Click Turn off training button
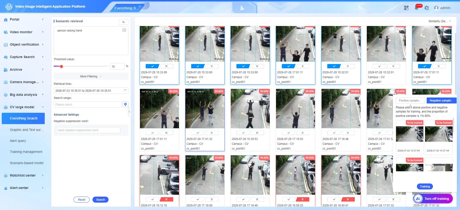The height and width of the screenshot is (210, 460). [x=433, y=199]
